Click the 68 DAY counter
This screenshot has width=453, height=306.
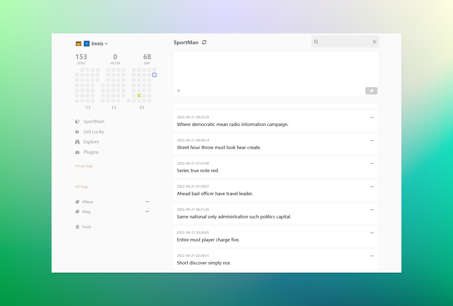(147, 59)
